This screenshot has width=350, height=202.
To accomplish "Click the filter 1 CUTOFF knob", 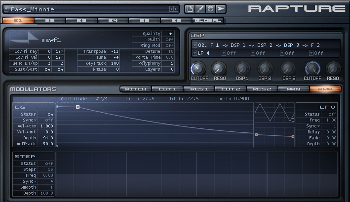I will 198,69.
